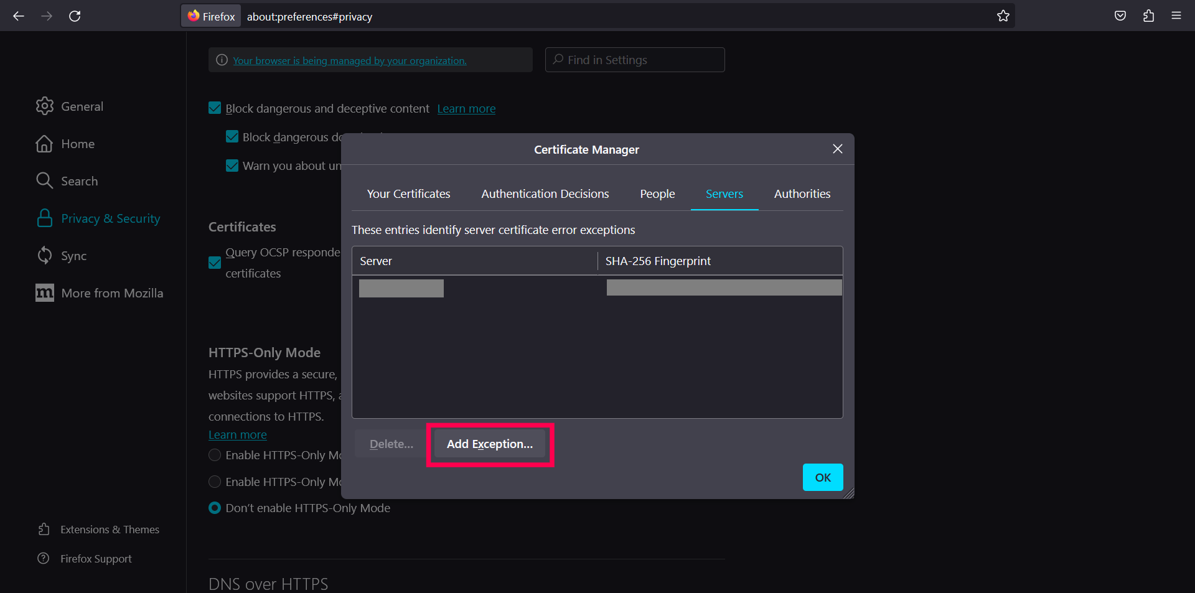
Task: Uncheck the Query OCSP responder checkbox
Action: point(215,263)
